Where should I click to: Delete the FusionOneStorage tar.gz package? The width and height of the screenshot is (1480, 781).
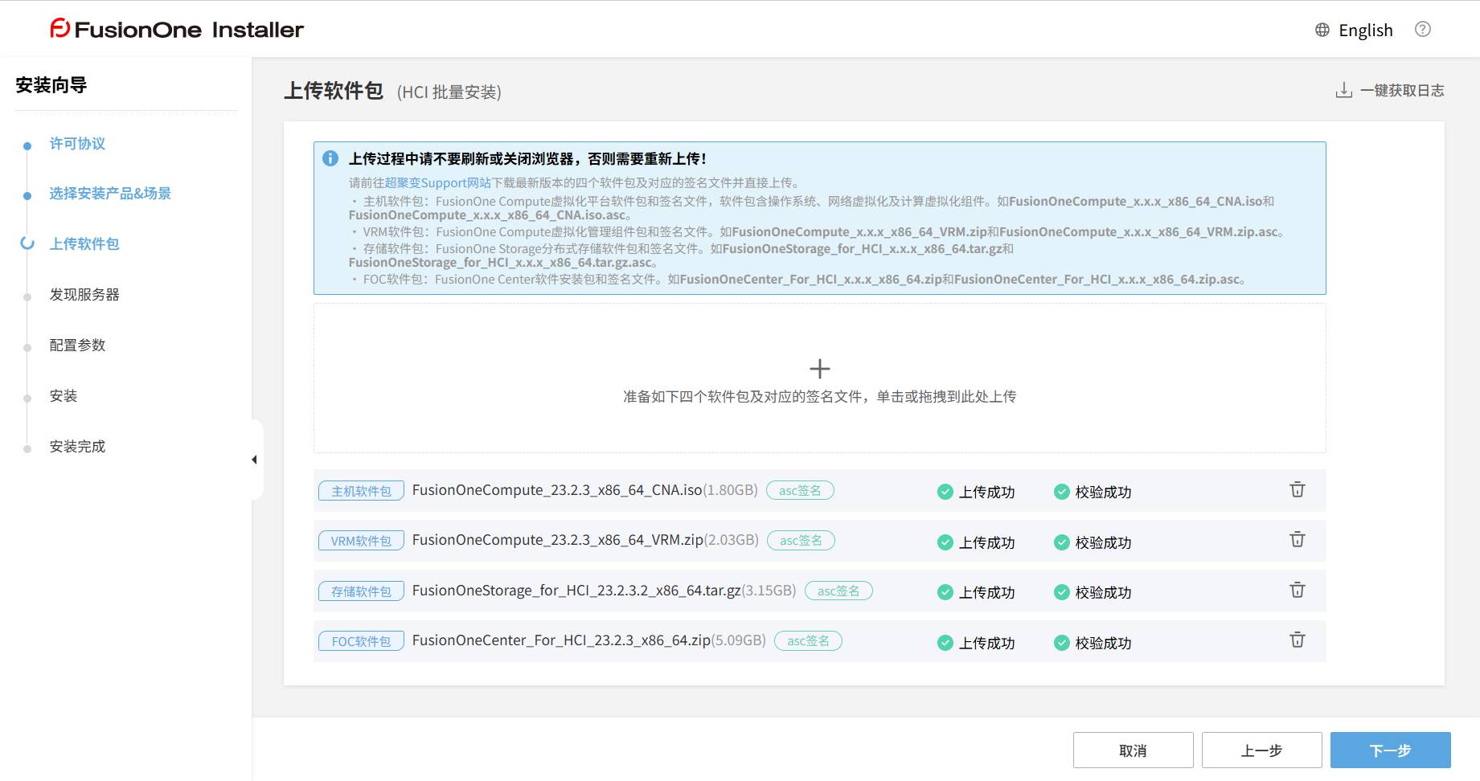tap(1298, 590)
